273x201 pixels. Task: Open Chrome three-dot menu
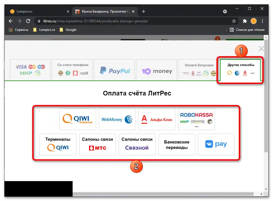coord(262,21)
